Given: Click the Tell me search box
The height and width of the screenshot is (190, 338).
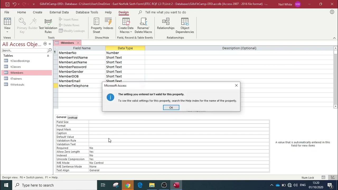Looking at the screenshot, I should [165, 12].
